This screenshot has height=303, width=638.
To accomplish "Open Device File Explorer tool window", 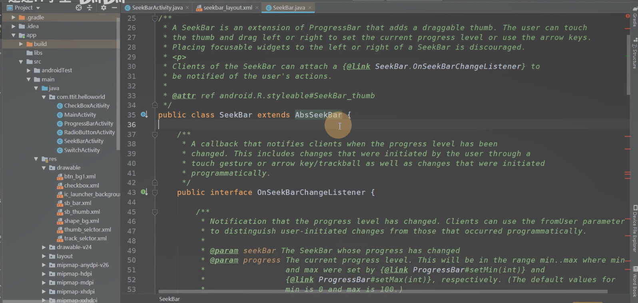I will (x=634, y=229).
